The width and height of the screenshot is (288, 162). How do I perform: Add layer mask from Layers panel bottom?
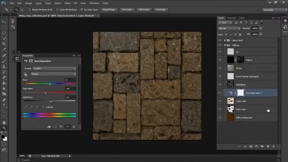point(251,146)
